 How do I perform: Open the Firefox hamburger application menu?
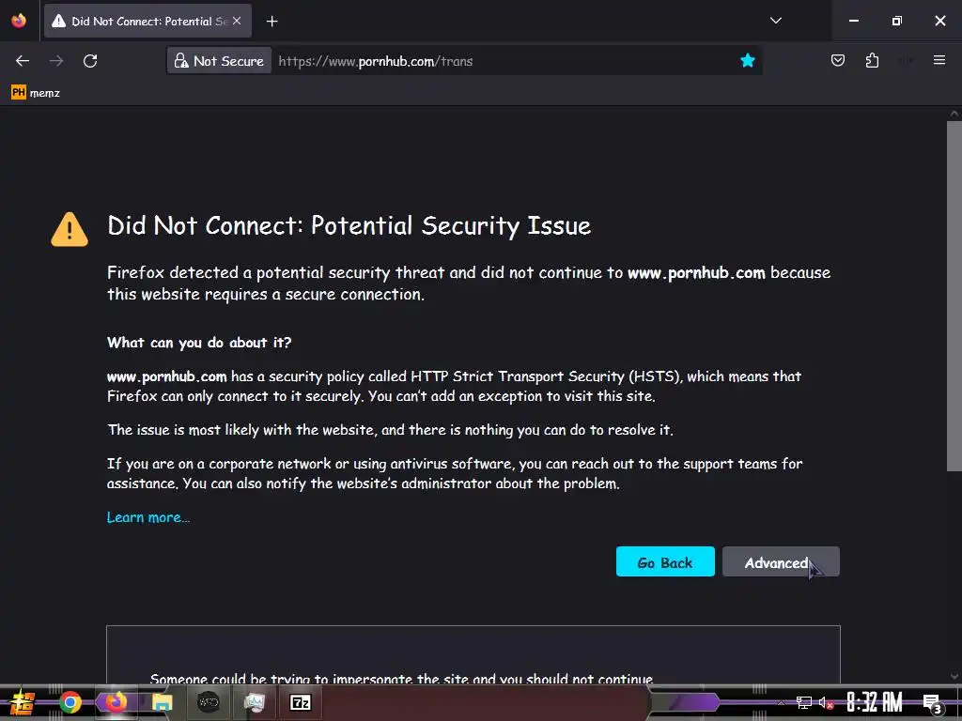click(x=939, y=60)
